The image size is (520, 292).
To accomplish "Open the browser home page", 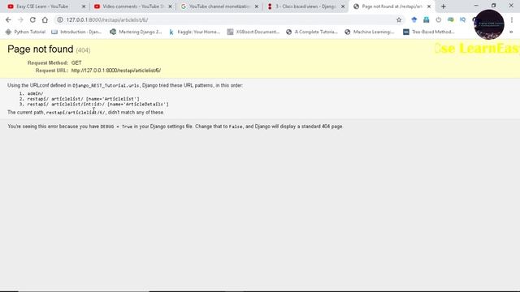I will pyautogui.click(x=45, y=19).
